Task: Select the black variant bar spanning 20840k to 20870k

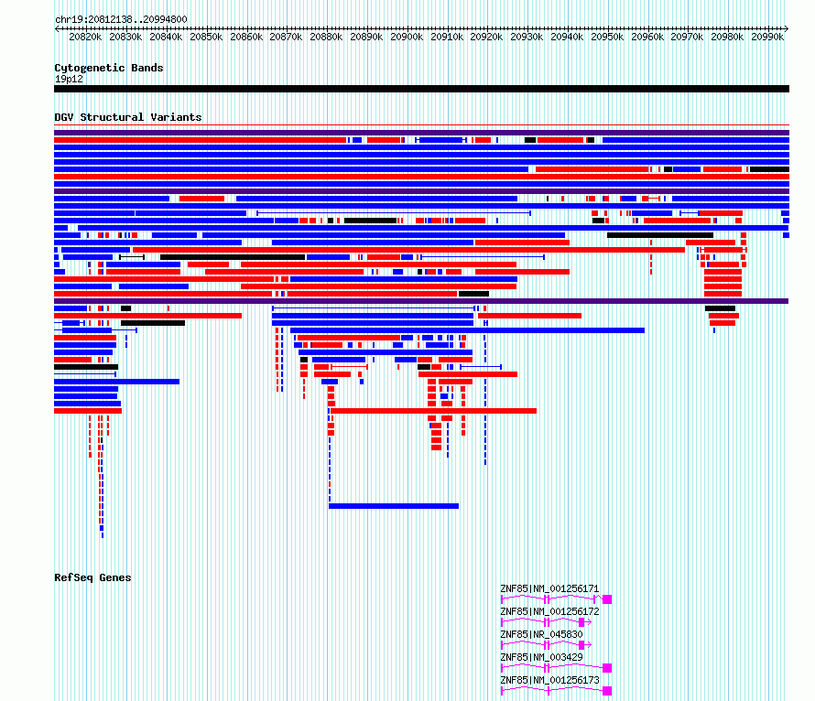Action: pos(233,257)
